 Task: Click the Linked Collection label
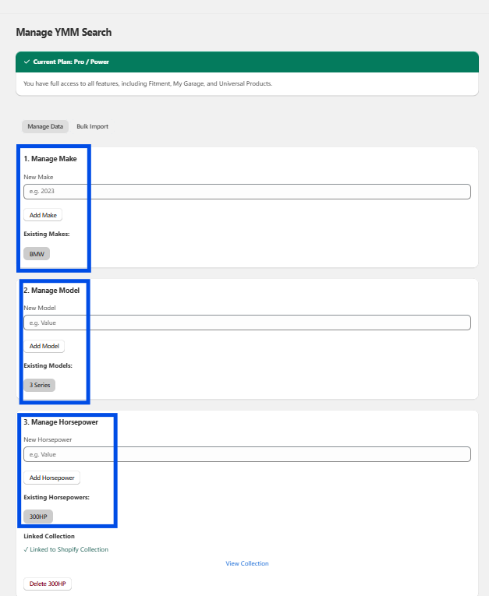point(49,536)
